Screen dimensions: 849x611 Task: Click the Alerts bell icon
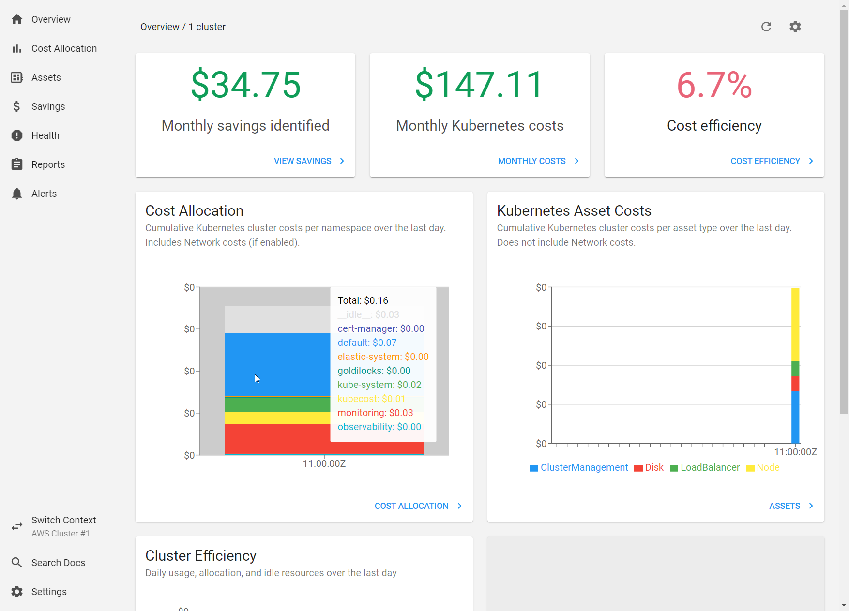(x=17, y=194)
